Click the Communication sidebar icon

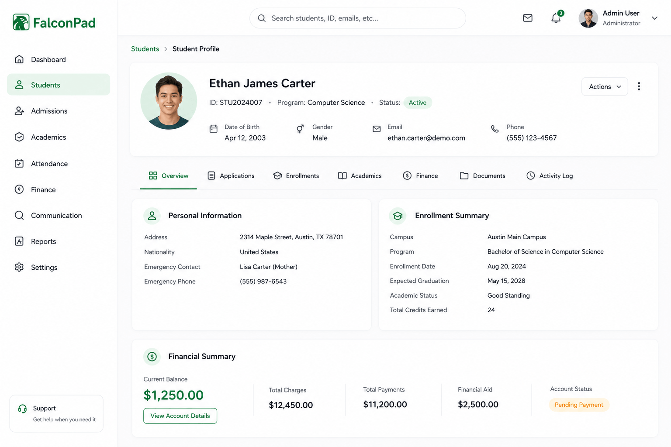[x=19, y=215]
